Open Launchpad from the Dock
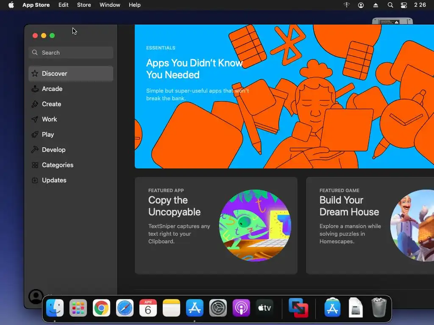This screenshot has width=434, height=325. pos(78,308)
